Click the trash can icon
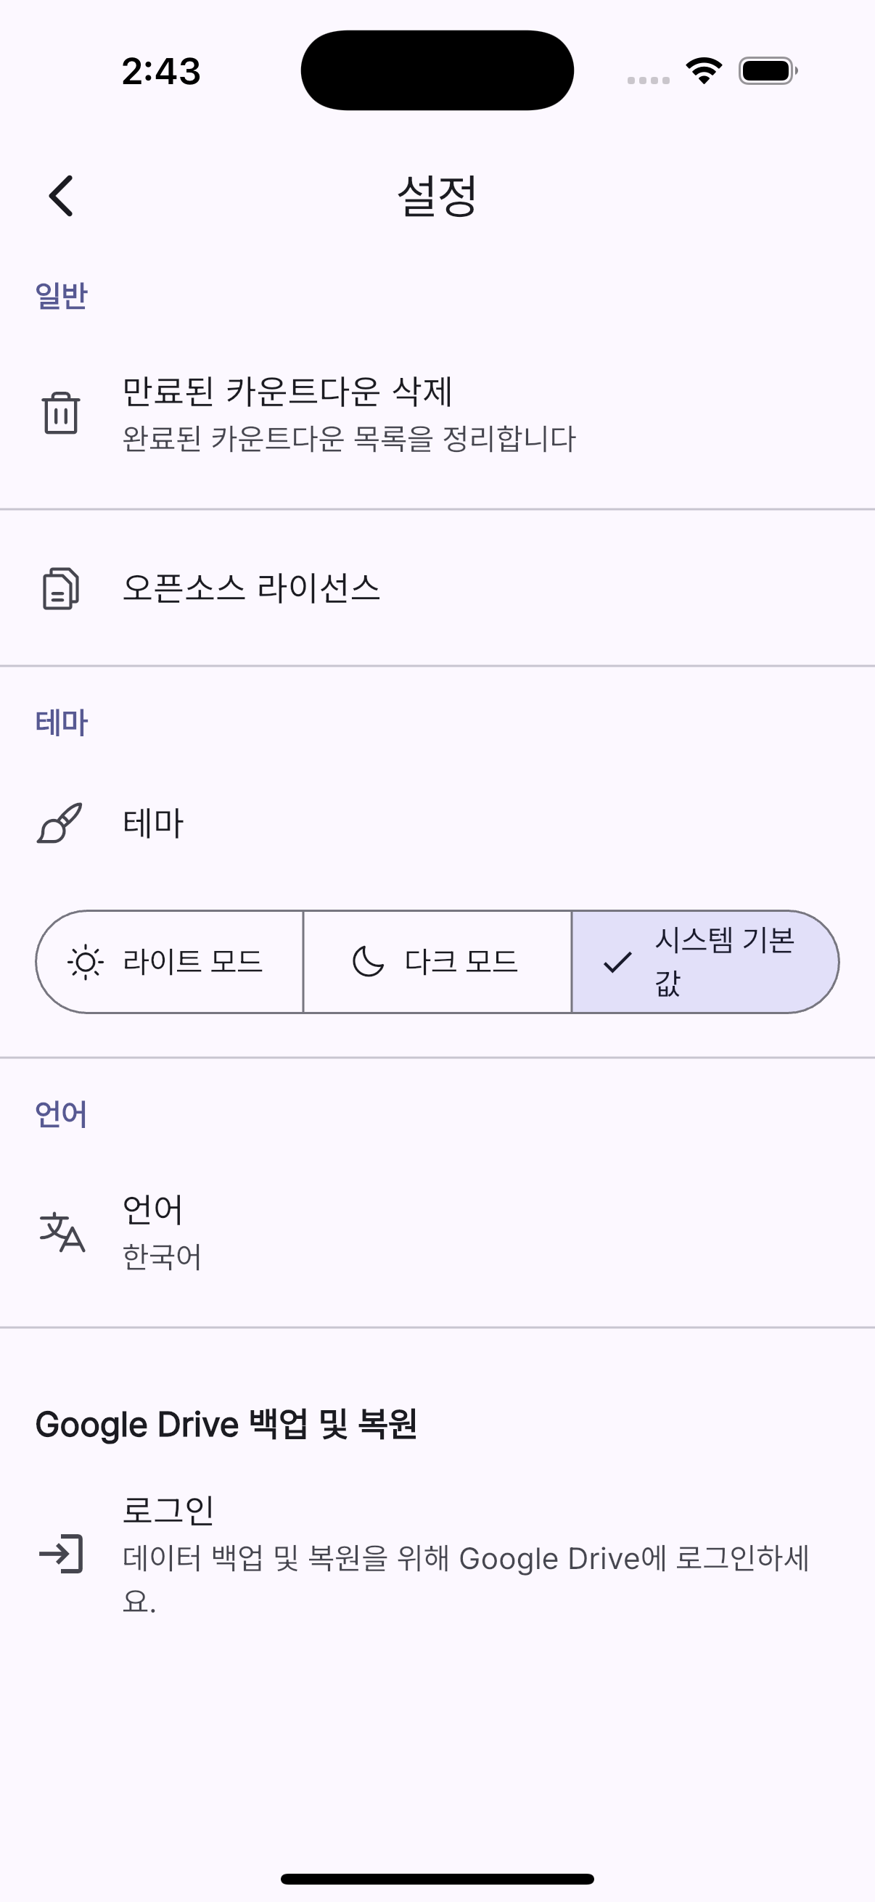The width and height of the screenshot is (875, 1902). pos(60,412)
